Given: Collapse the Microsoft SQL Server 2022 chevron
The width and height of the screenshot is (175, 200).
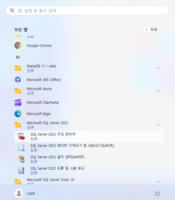Looking at the screenshot, I should [x=158, y=125].
